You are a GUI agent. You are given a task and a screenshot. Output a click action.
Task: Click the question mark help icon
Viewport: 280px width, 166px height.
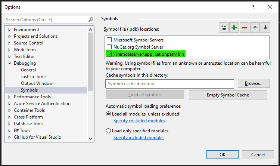click(253, 7)
